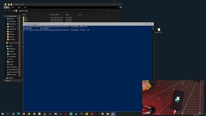Maximize the Windows PowerShell window

point(146,24)
